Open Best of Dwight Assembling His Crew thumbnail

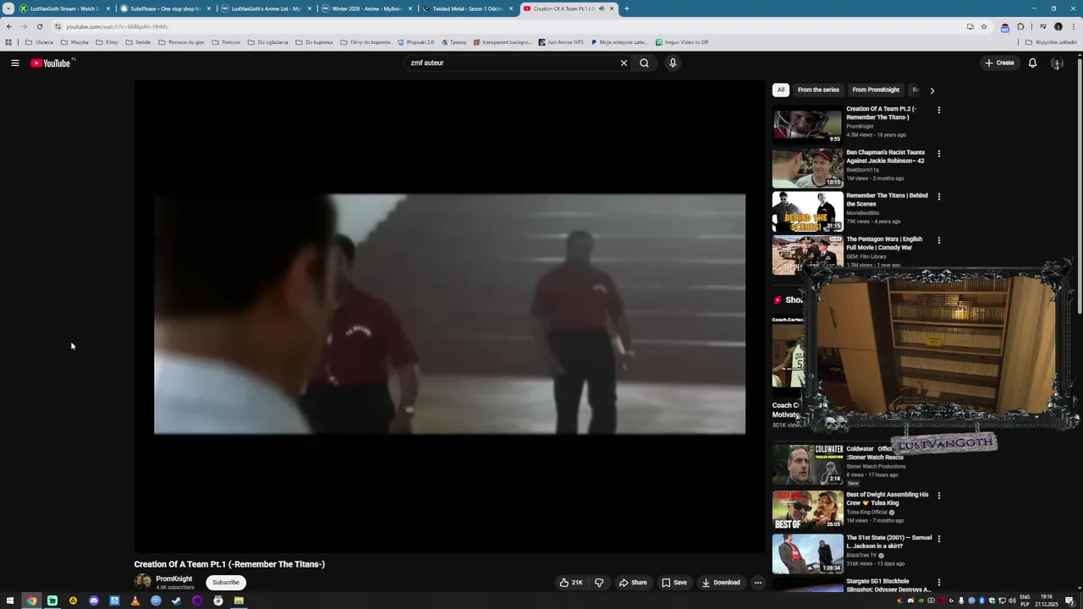click(807, 510)
